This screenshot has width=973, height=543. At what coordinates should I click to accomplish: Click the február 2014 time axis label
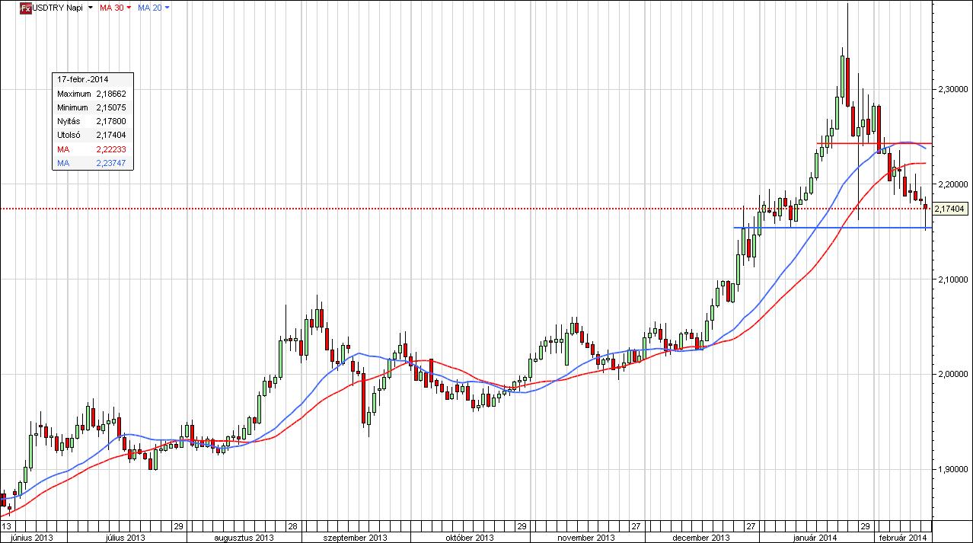pyautogui.click(x=904, y=537)
